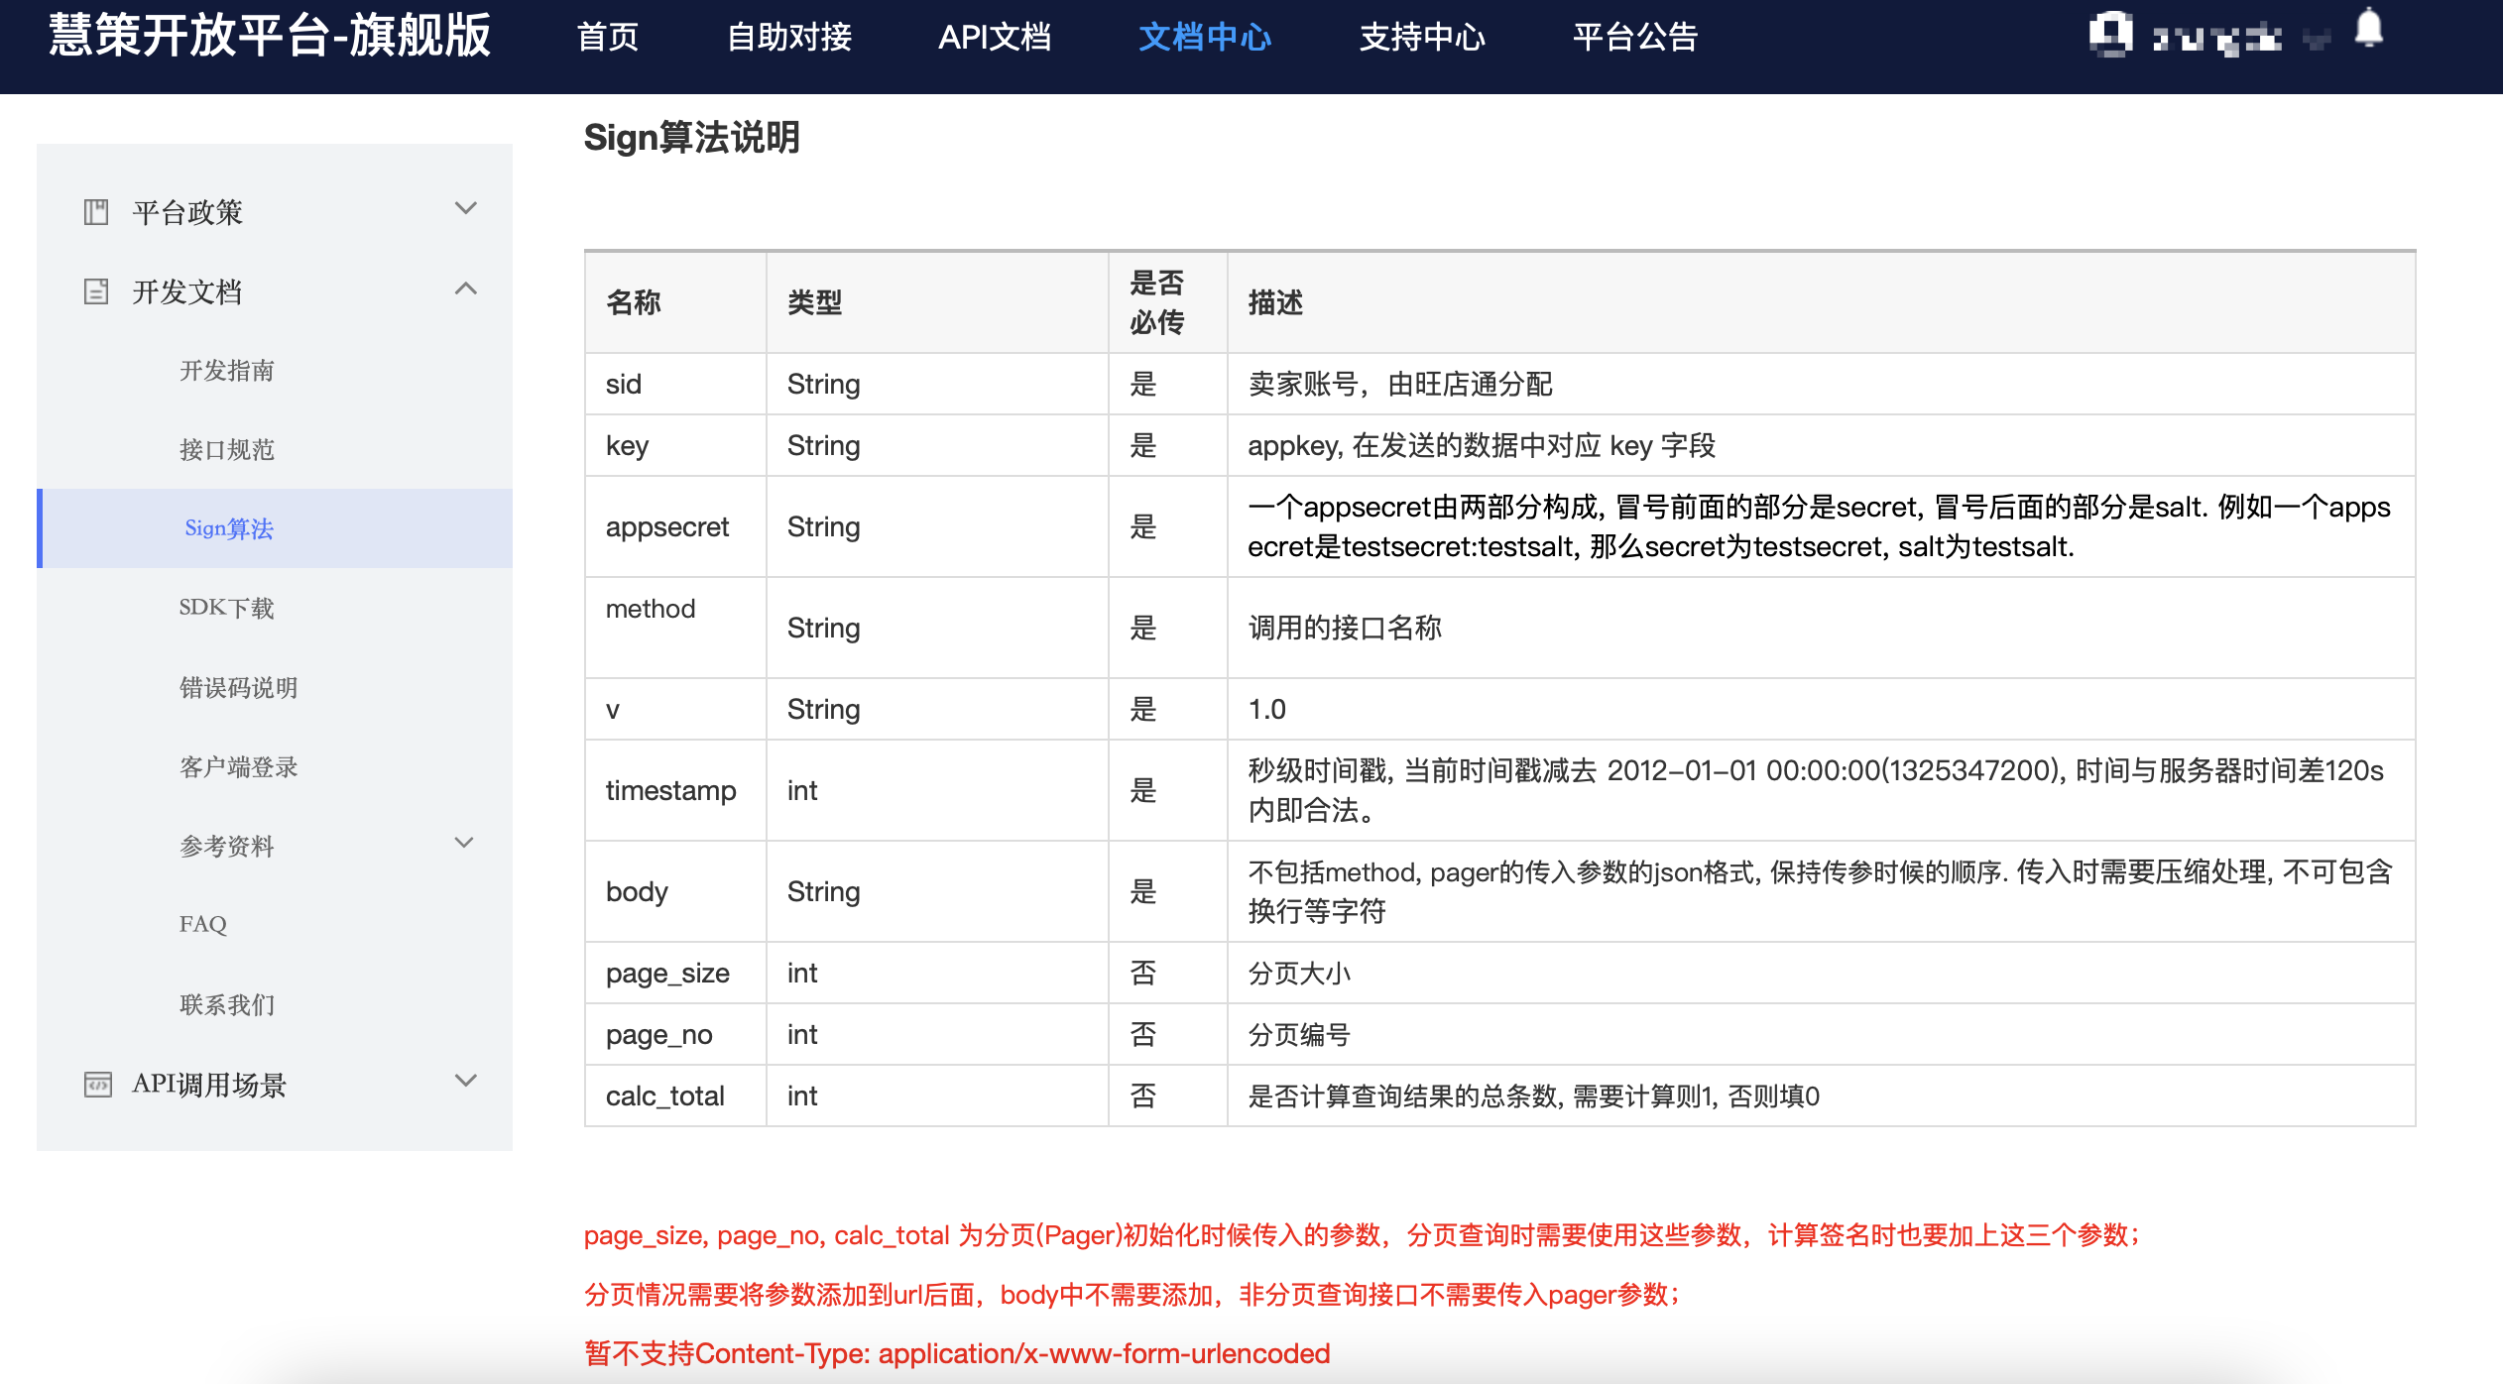Click the body json格式 description

(x=1821, y=891)
